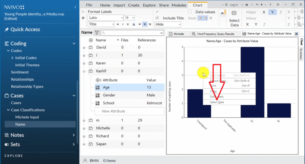Enable the Data values checkbox
This screenshot has width=305, height=164.
[190, 12]
